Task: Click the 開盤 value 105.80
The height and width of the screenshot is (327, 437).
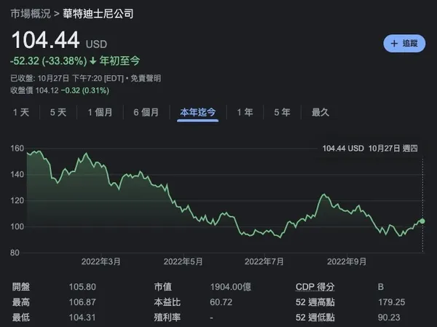Action: coord(82,287)
